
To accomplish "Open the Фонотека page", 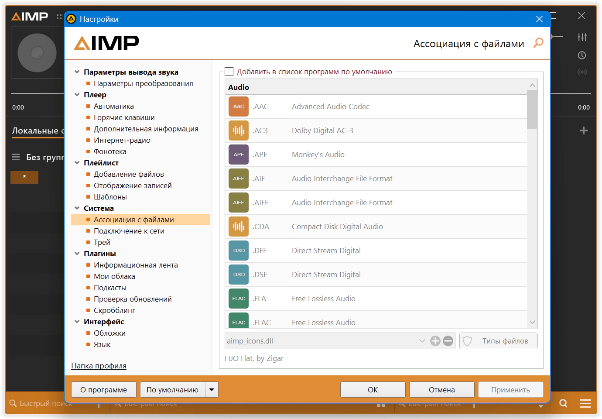I will pos(110,151).
